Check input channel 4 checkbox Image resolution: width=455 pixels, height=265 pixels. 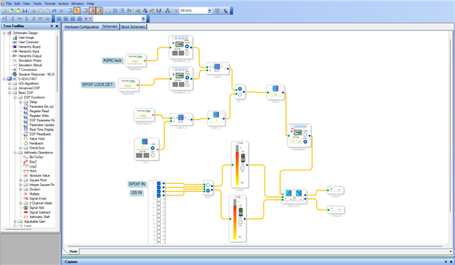[x=159, y=200]
